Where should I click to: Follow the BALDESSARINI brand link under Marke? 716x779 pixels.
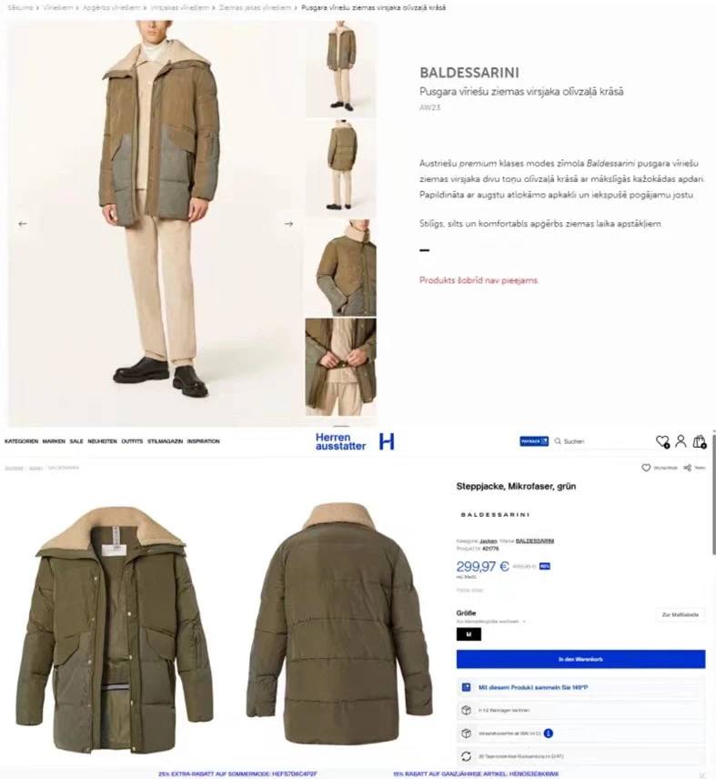pyautogui.click(x=535, y=541)
